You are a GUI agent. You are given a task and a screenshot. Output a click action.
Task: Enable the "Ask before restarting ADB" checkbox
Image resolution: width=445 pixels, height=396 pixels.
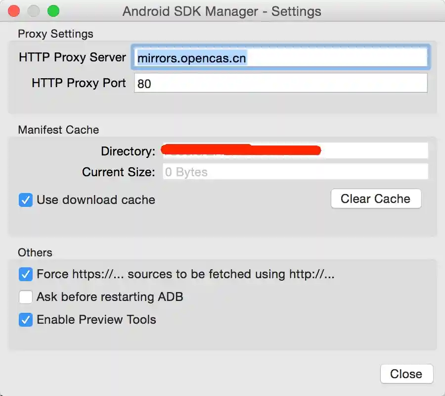pyautogui.click(x=25, y=297)
